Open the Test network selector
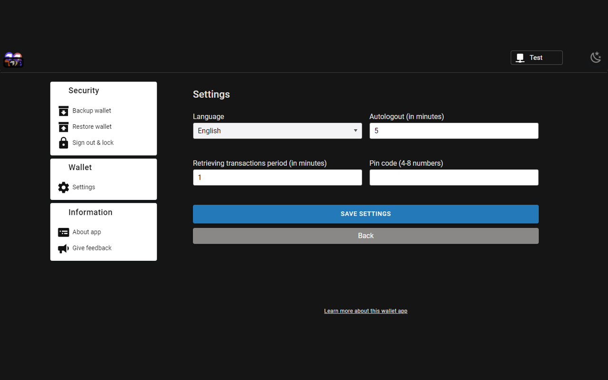608x380 pixels. [x=537, y=57]
